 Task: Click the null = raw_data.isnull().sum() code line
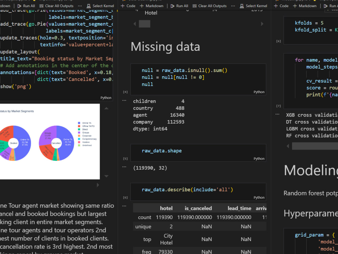pyautogui.click(x=185, y=70)
